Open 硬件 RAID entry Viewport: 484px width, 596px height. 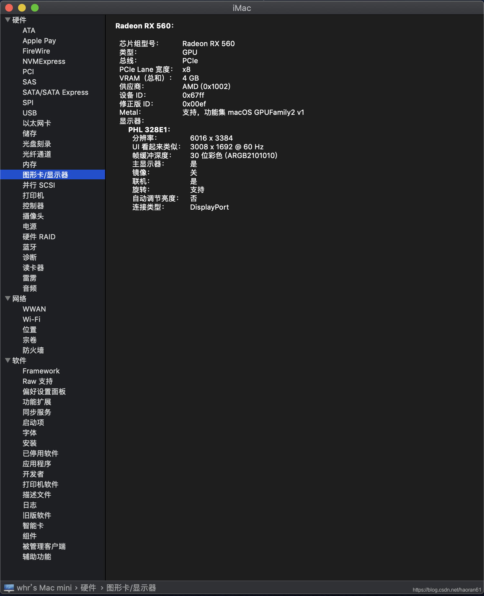click(x=39, y=237)
